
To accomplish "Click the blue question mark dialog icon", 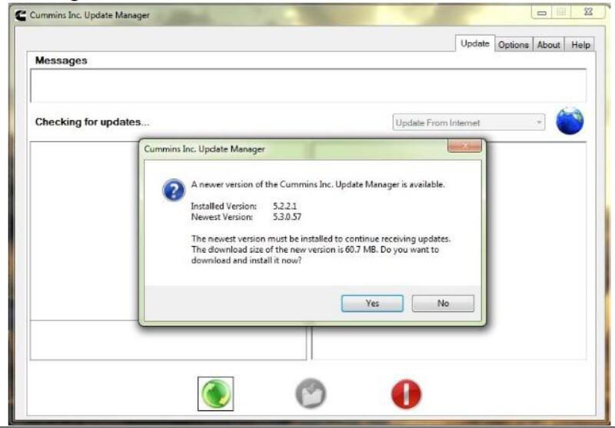I will pyautogui.click(x=174, y=190).
